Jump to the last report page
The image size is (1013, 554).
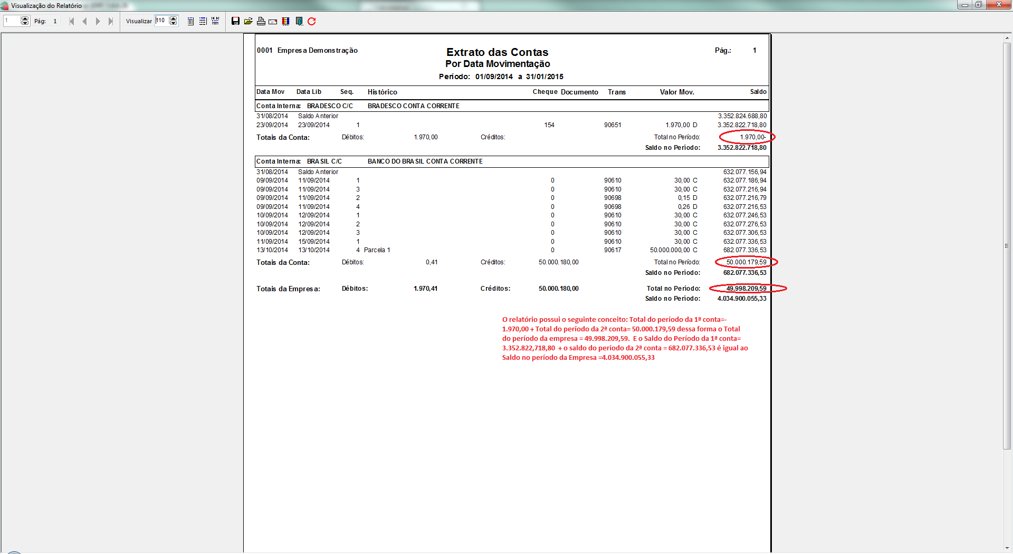[110, 21]
